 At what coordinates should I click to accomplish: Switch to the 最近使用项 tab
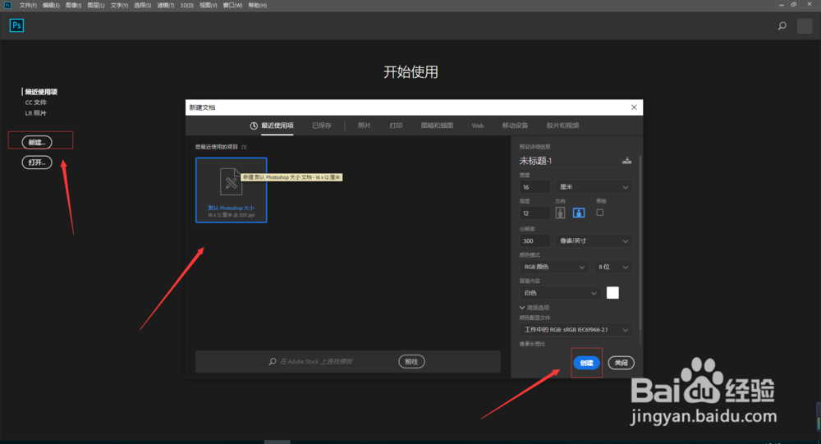tap(272, 126)
